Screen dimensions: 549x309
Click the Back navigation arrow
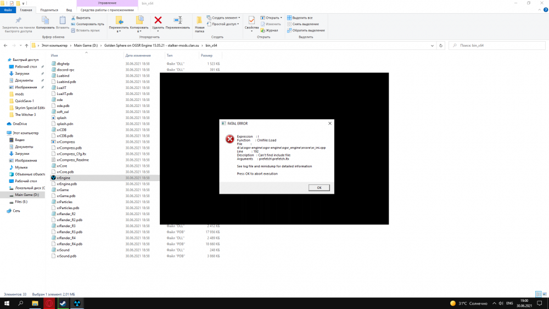tap(5, 46)
